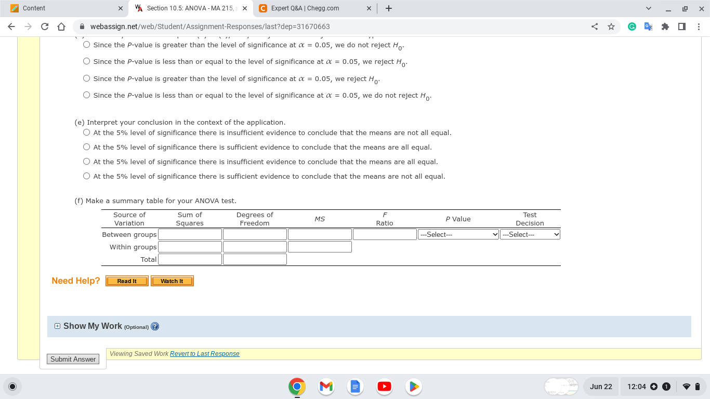
Task: Open YouTube from the shelf
Action: tap(385, 387)
